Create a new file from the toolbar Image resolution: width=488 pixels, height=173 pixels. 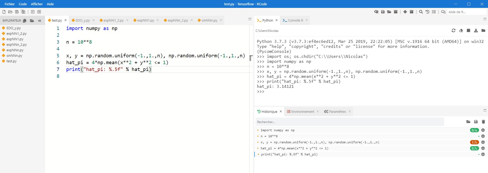(x=4, y=12)
